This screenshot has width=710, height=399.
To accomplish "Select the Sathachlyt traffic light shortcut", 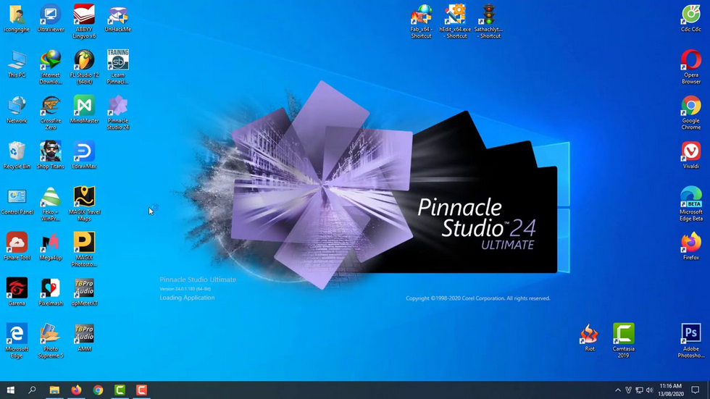I will [488, 21].
